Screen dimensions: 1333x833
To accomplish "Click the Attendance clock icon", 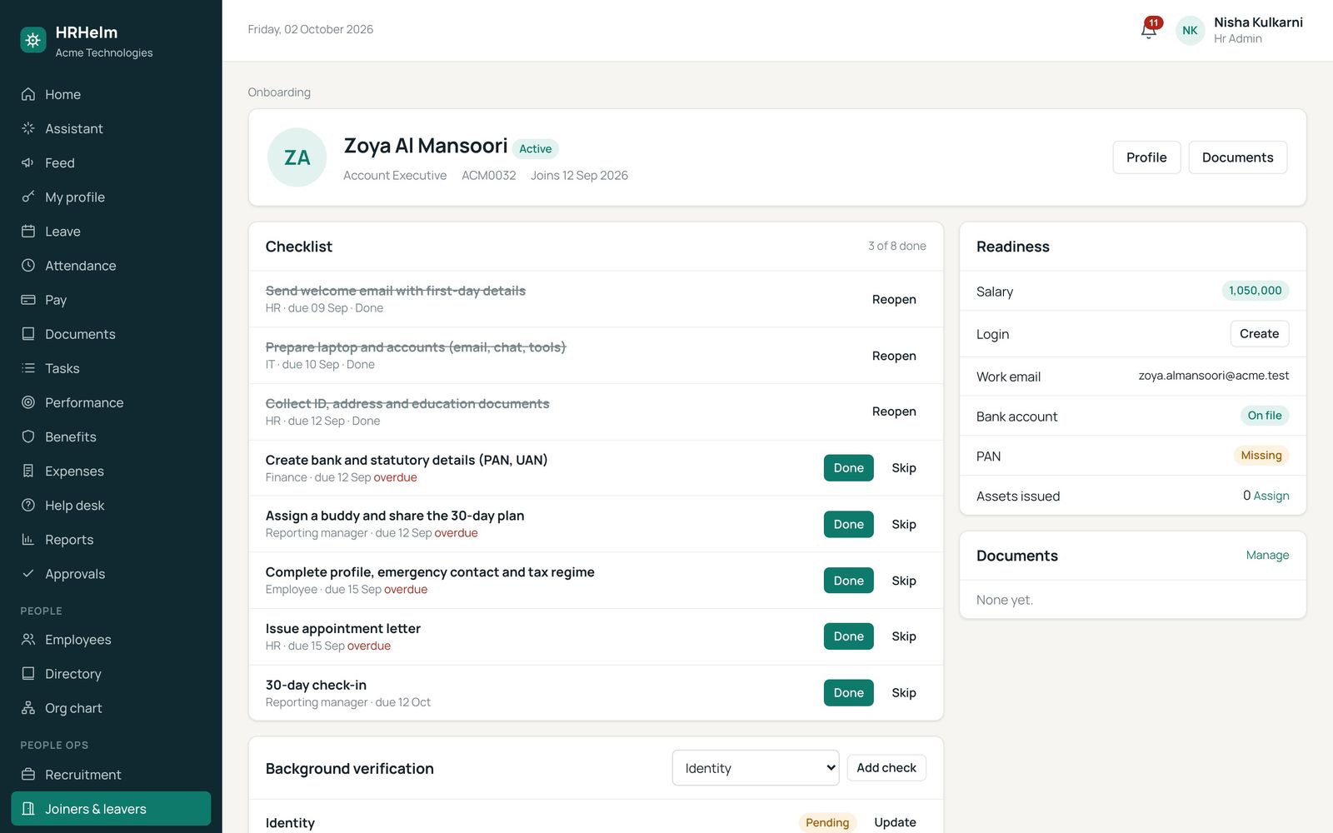I will 28,265.
